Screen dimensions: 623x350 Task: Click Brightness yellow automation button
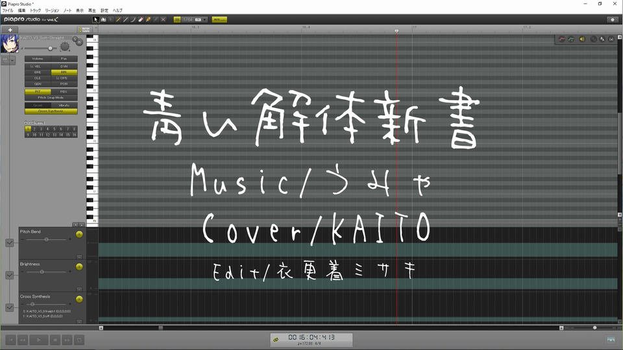click(x=79, y=266)
